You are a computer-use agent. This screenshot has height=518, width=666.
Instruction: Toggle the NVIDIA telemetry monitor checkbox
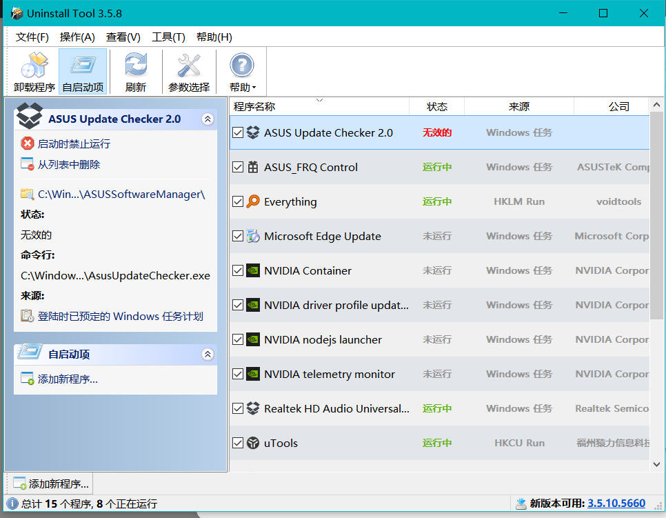point(238,374)
